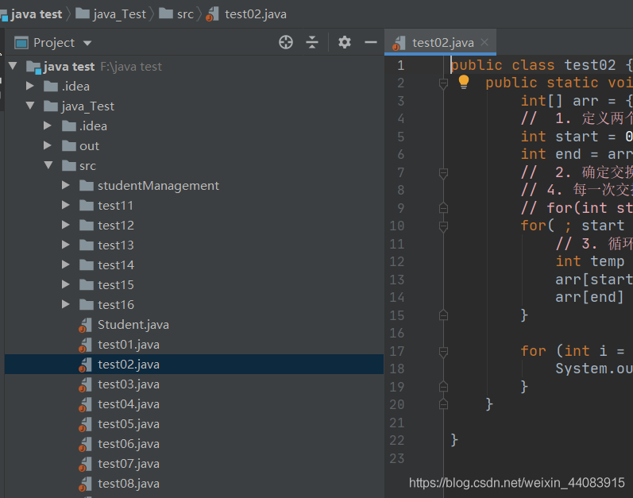Screen dimensions: 633x498
Task: Select test03.java in the project tree
Action: click(194, 384)
